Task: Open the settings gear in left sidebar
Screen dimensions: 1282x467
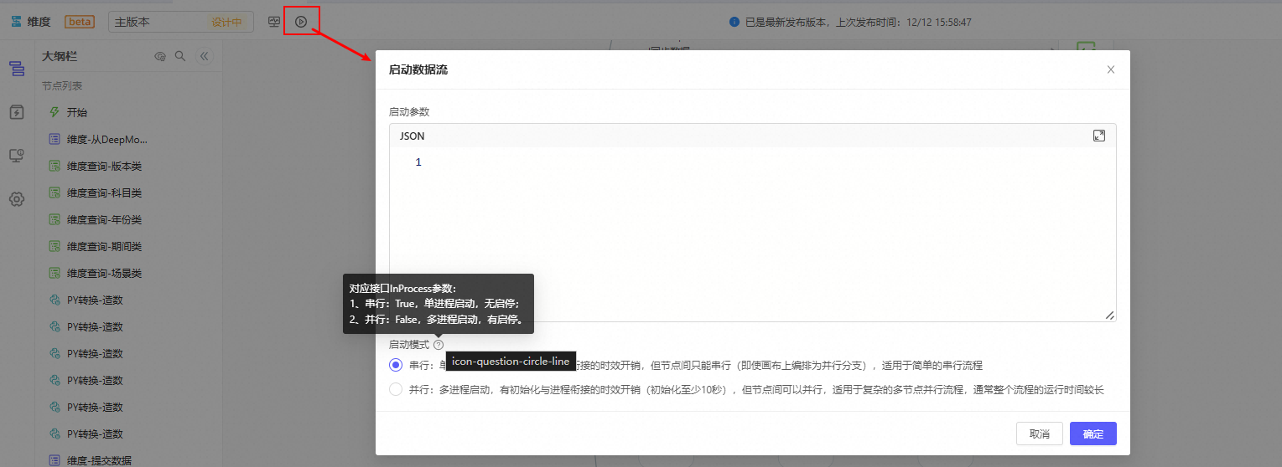Action: coord(17,199)
